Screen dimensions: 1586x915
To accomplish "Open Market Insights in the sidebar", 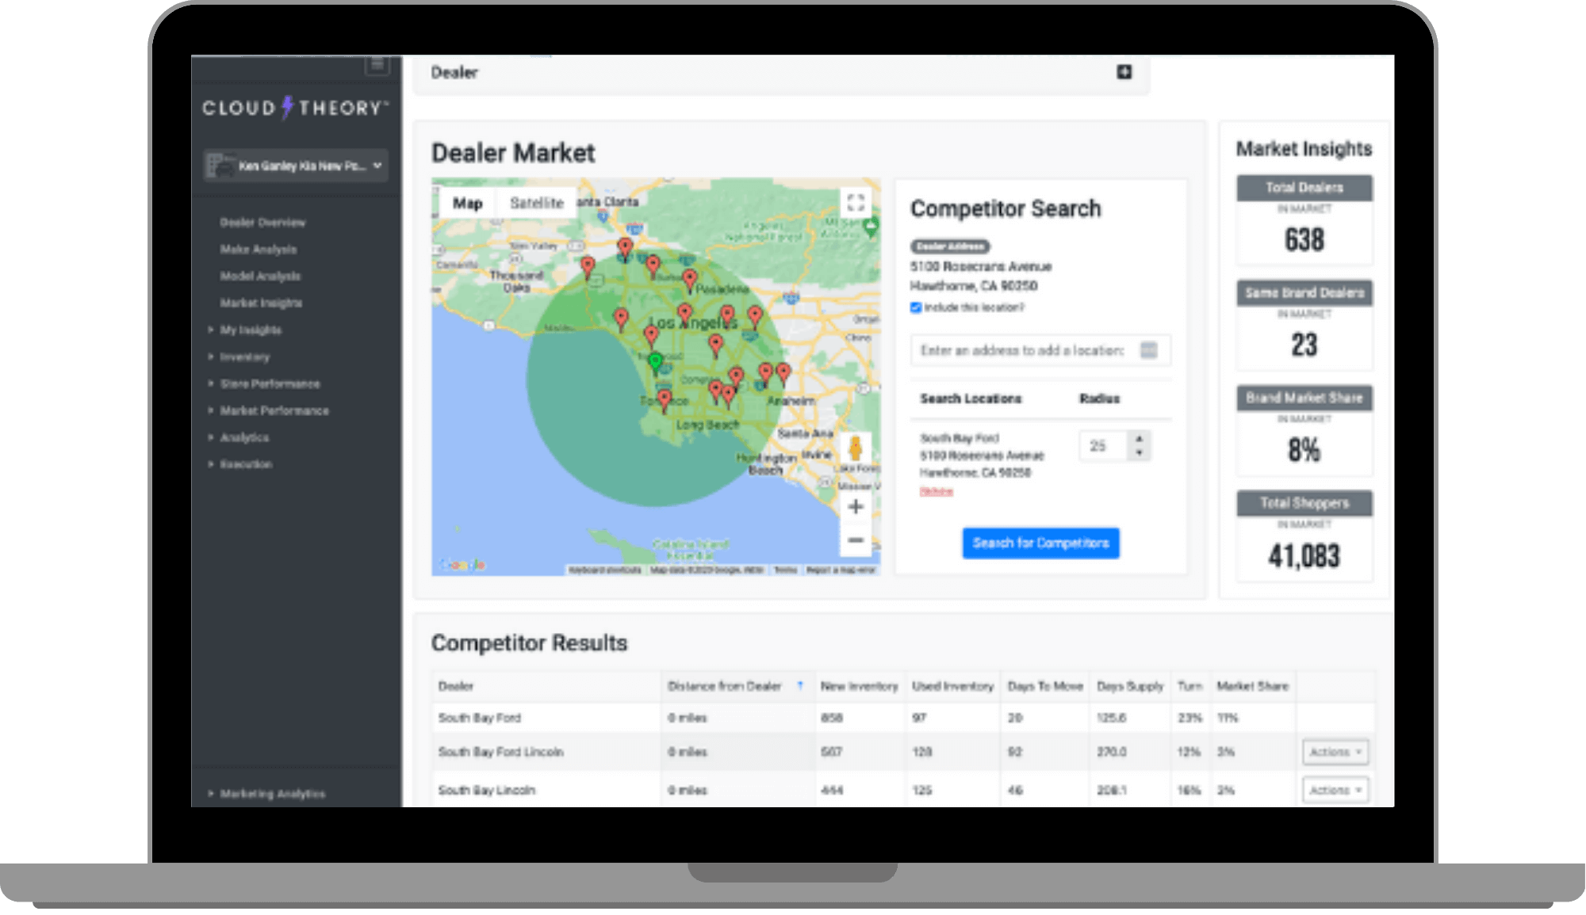I will pyautogui.click(x=261, y=303).
